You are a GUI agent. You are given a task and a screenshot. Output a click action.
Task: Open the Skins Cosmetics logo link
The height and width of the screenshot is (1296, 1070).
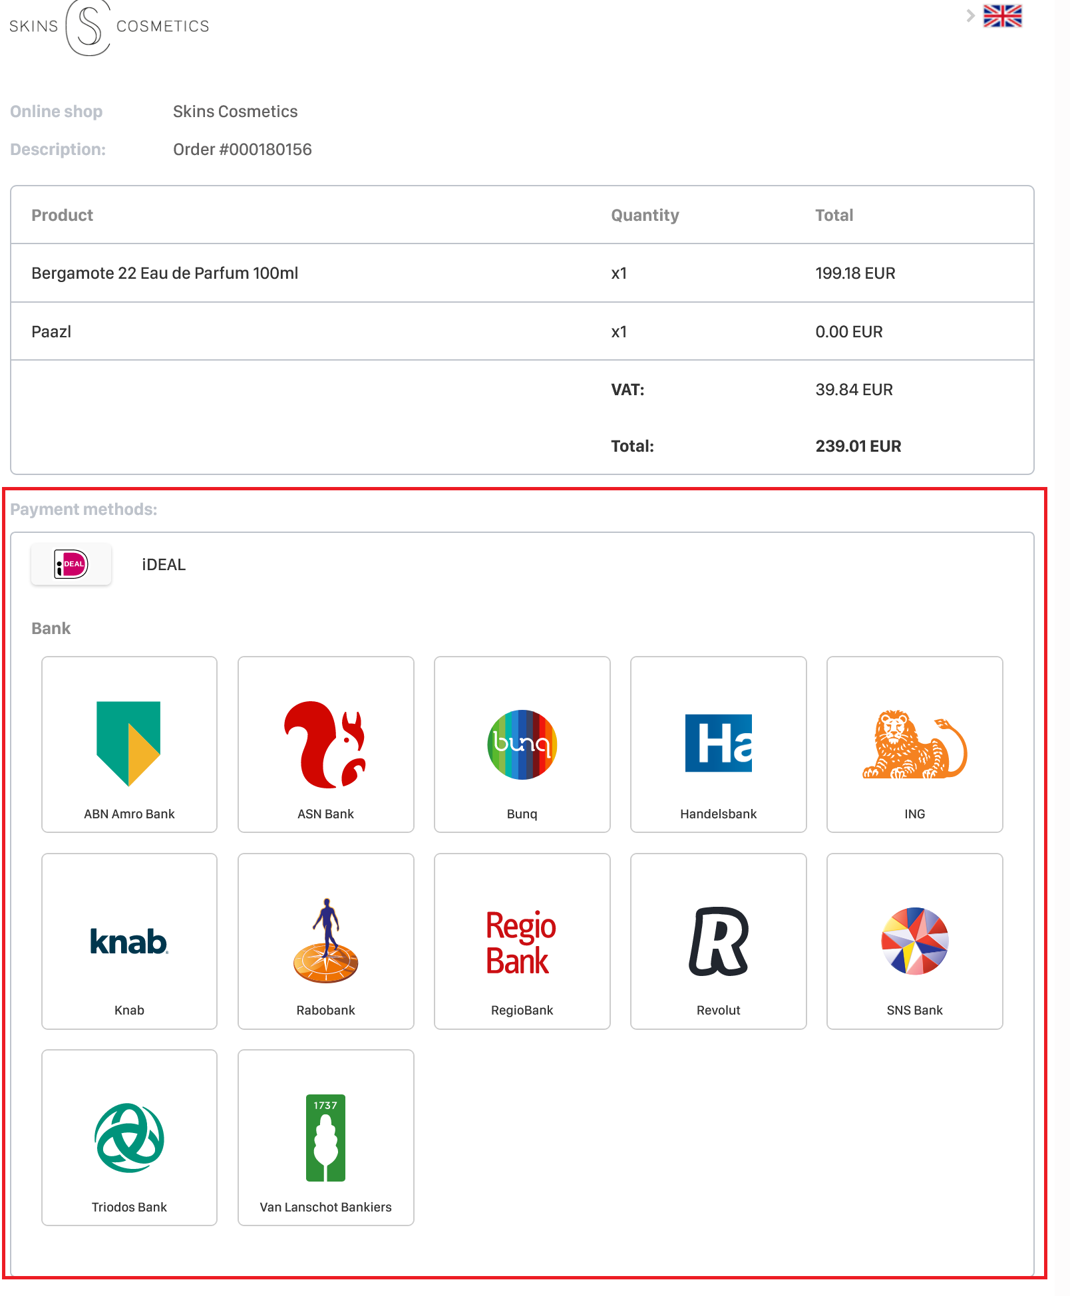pyautogui.click(x=109, y=27)
